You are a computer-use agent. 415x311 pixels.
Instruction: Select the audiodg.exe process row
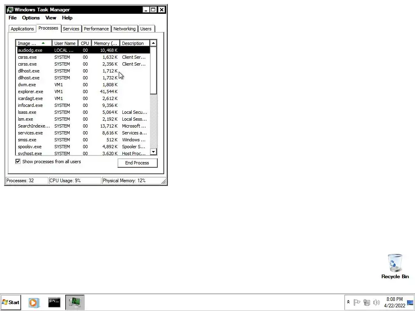coord(83,50)
